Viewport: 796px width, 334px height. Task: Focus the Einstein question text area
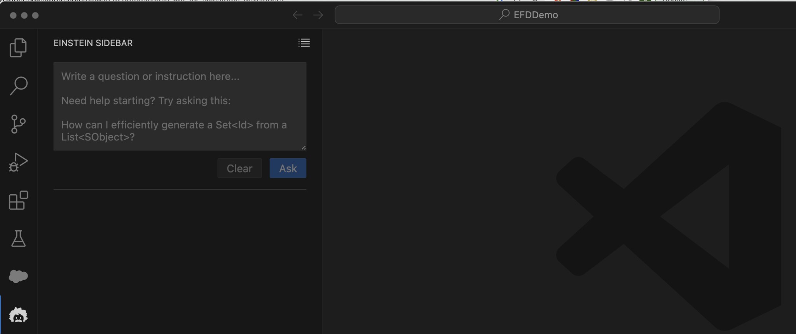click(x=180, y=106)
